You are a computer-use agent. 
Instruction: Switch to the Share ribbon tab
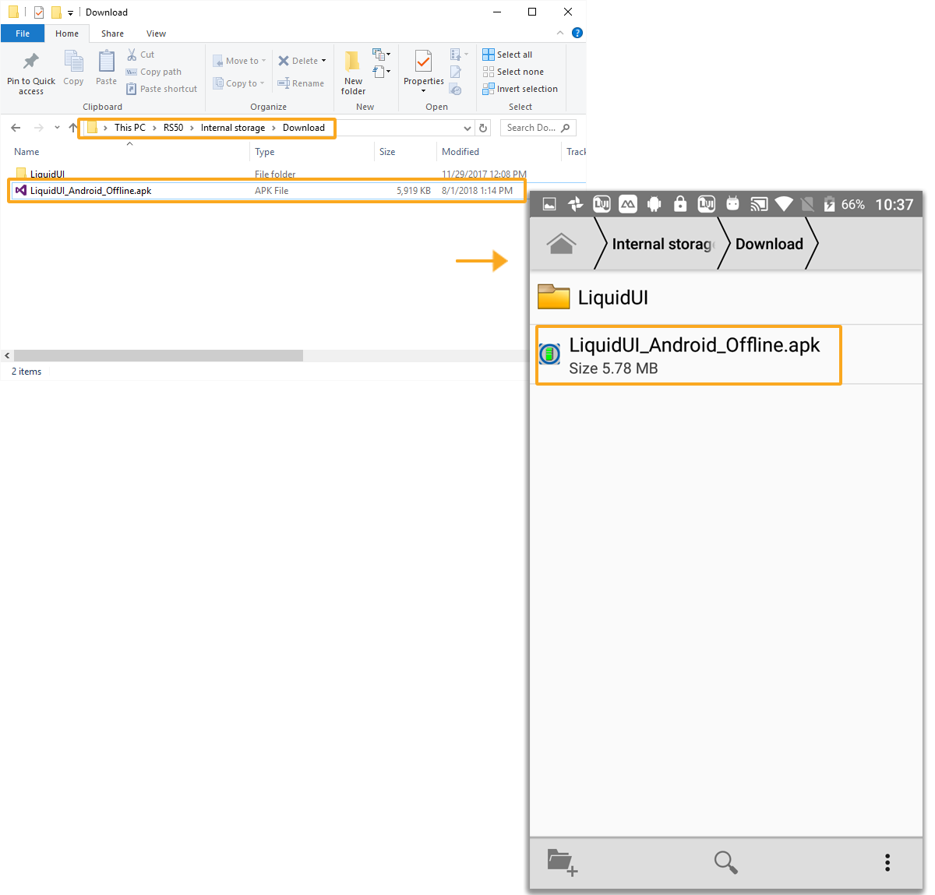pos(112,33)
